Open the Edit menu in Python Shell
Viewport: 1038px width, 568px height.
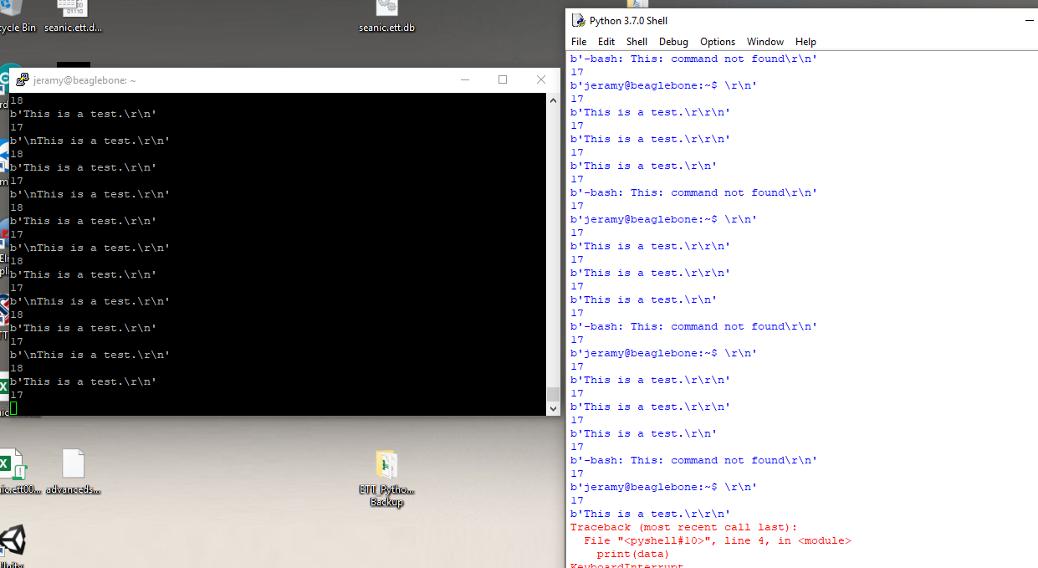pos(606,42)
